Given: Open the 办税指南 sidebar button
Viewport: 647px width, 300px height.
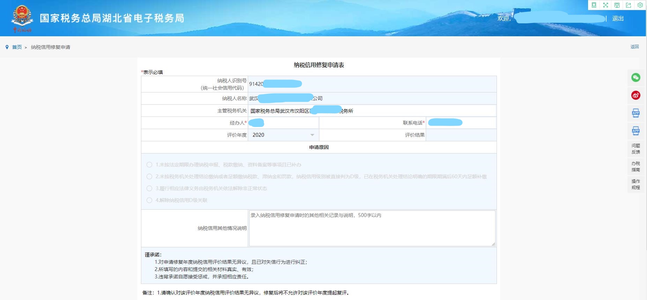Looking at the screenshot, I should (x=636, y=166).
